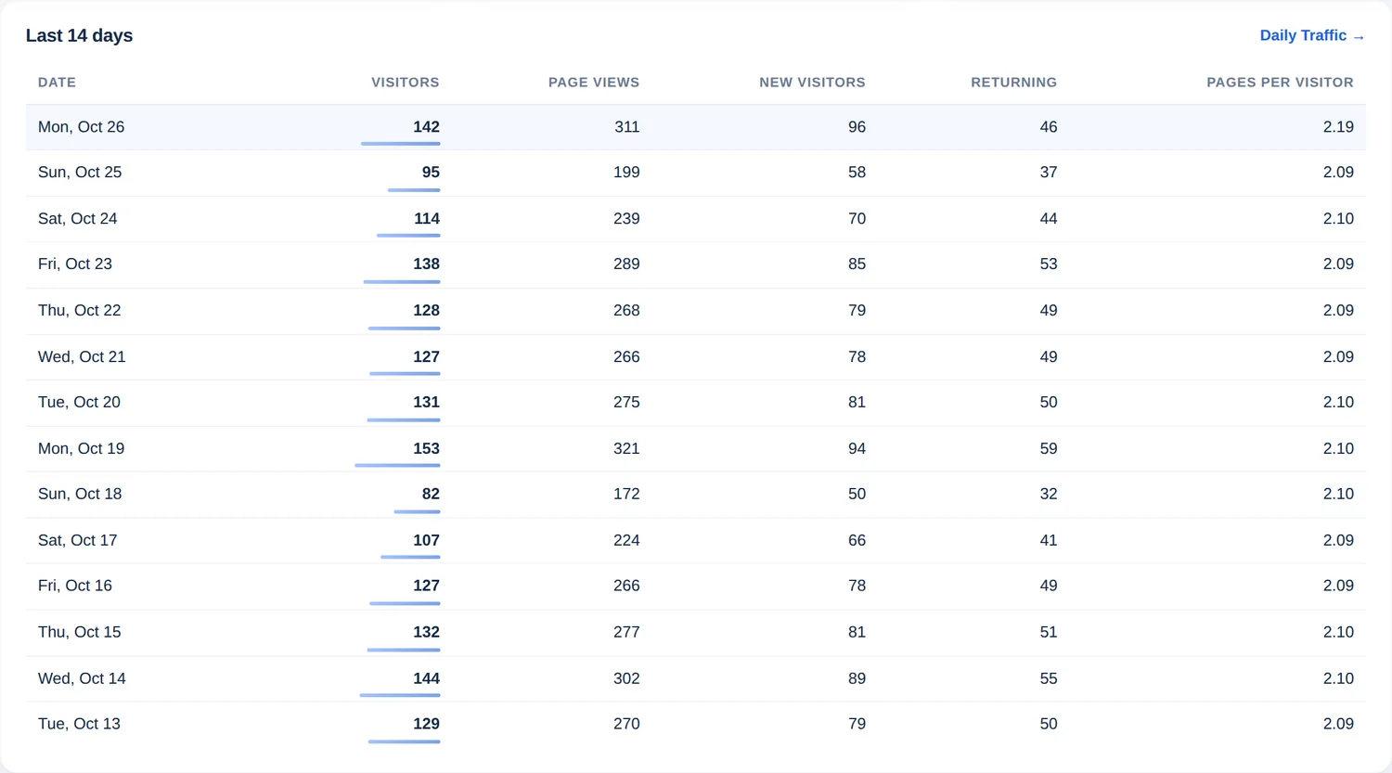Click new visitors value 85
Viewport: 1392px width, 773px height.
[x=857, y=264]
